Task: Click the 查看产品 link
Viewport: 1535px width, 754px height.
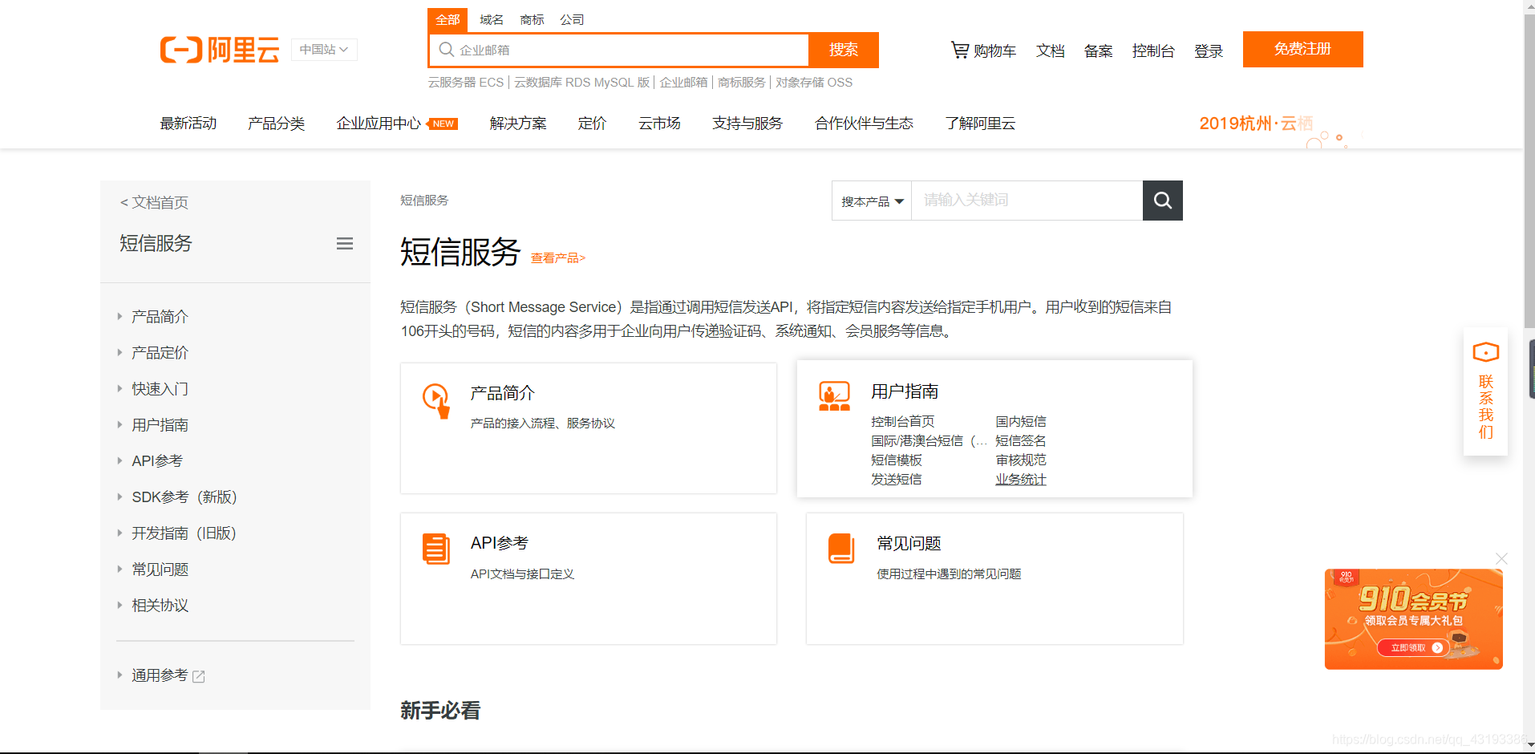Action: pos(558,258)
